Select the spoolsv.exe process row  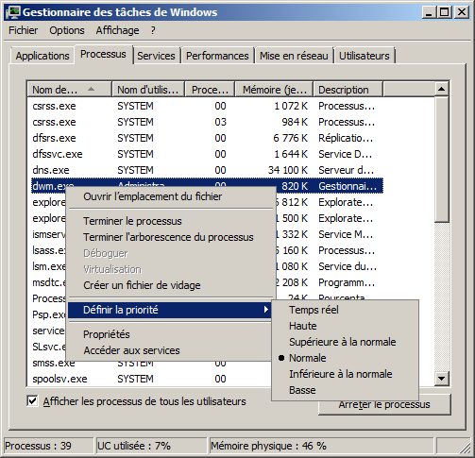(151, 379)
